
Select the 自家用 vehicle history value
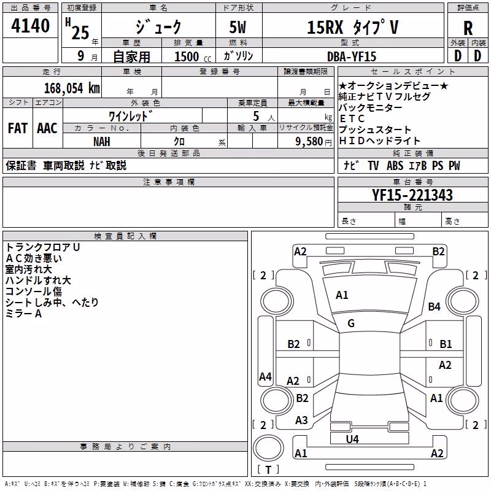131,56
